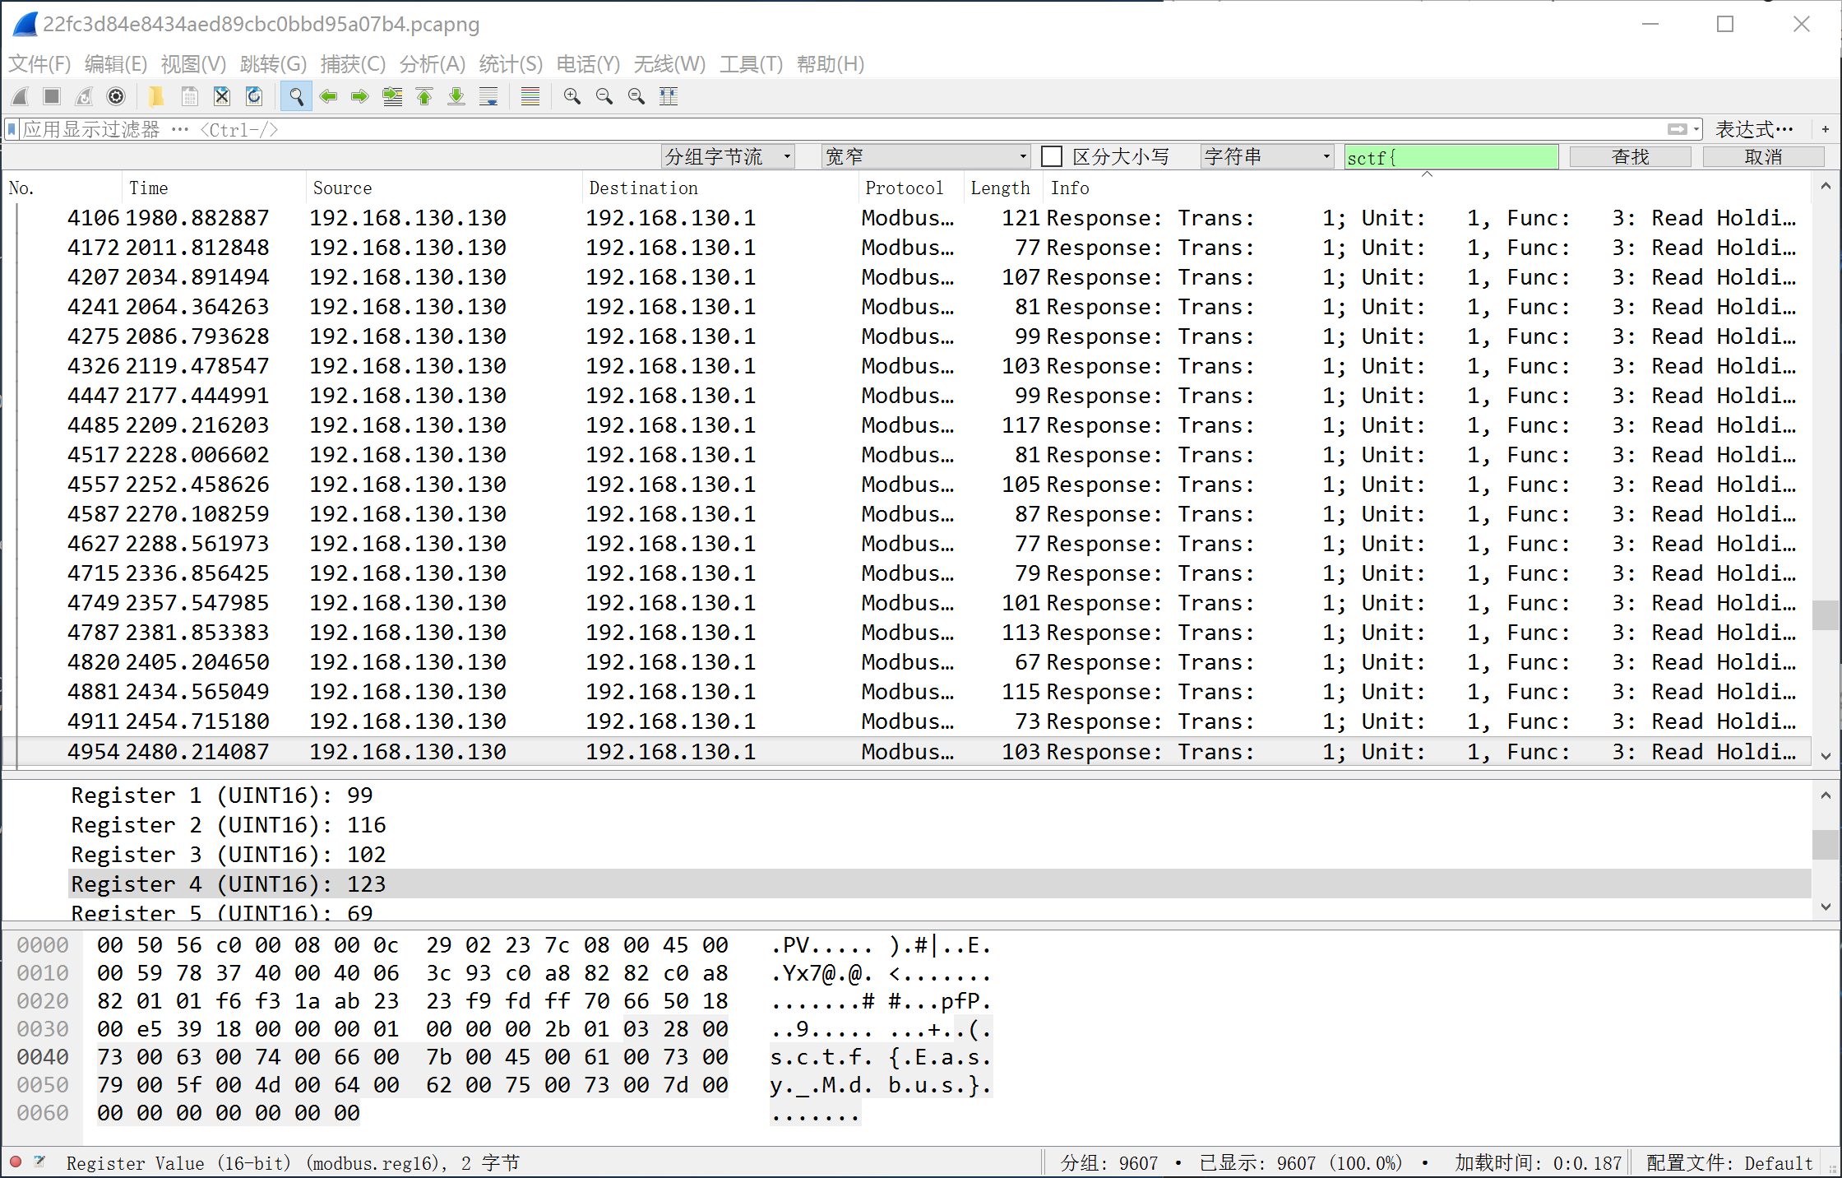The image size is (1842, 1178).
Task: Click the open capture file folder icon
Action: pos(155,96)
